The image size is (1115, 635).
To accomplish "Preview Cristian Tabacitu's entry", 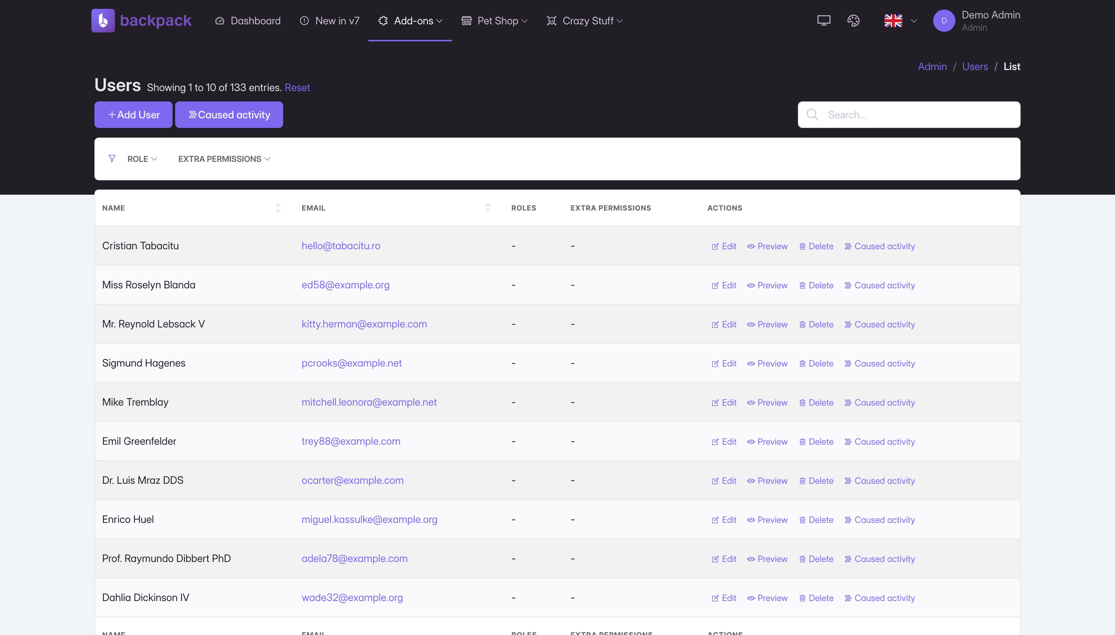I will coord(767,246).
